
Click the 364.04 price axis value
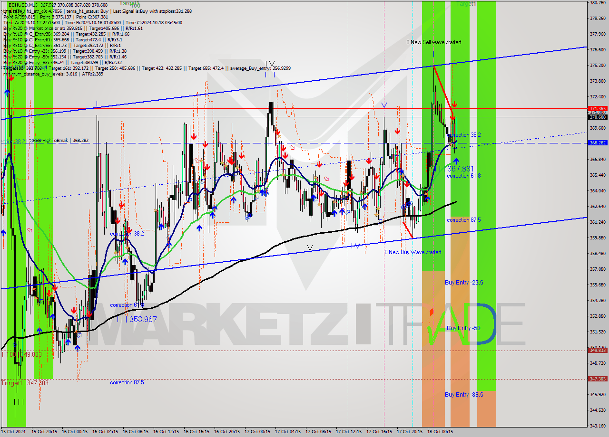(x=597, y=190)
